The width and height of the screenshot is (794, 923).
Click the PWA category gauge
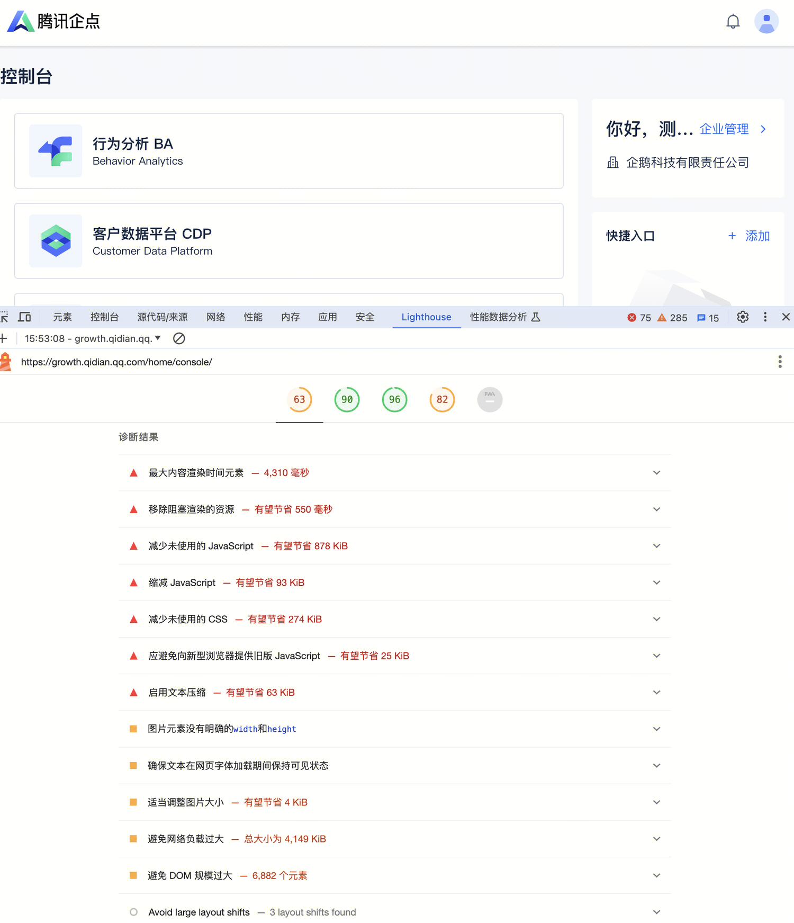(490, 399)
